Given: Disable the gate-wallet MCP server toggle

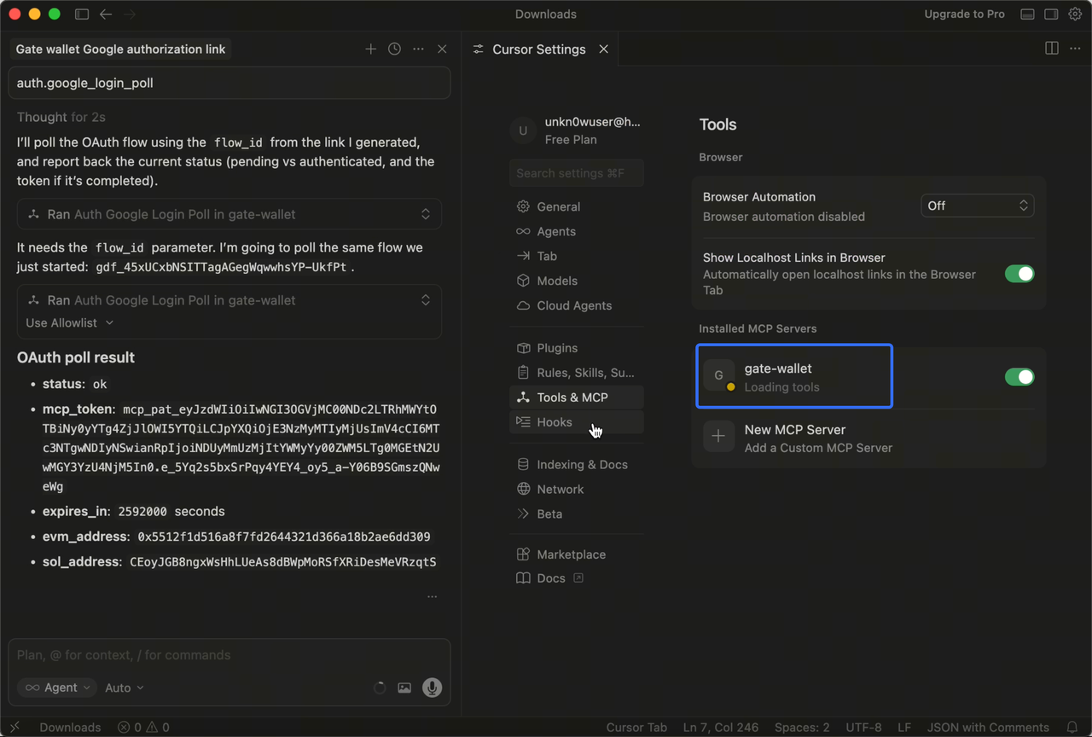Looking at the screenshot, I should click(1019, 377).
